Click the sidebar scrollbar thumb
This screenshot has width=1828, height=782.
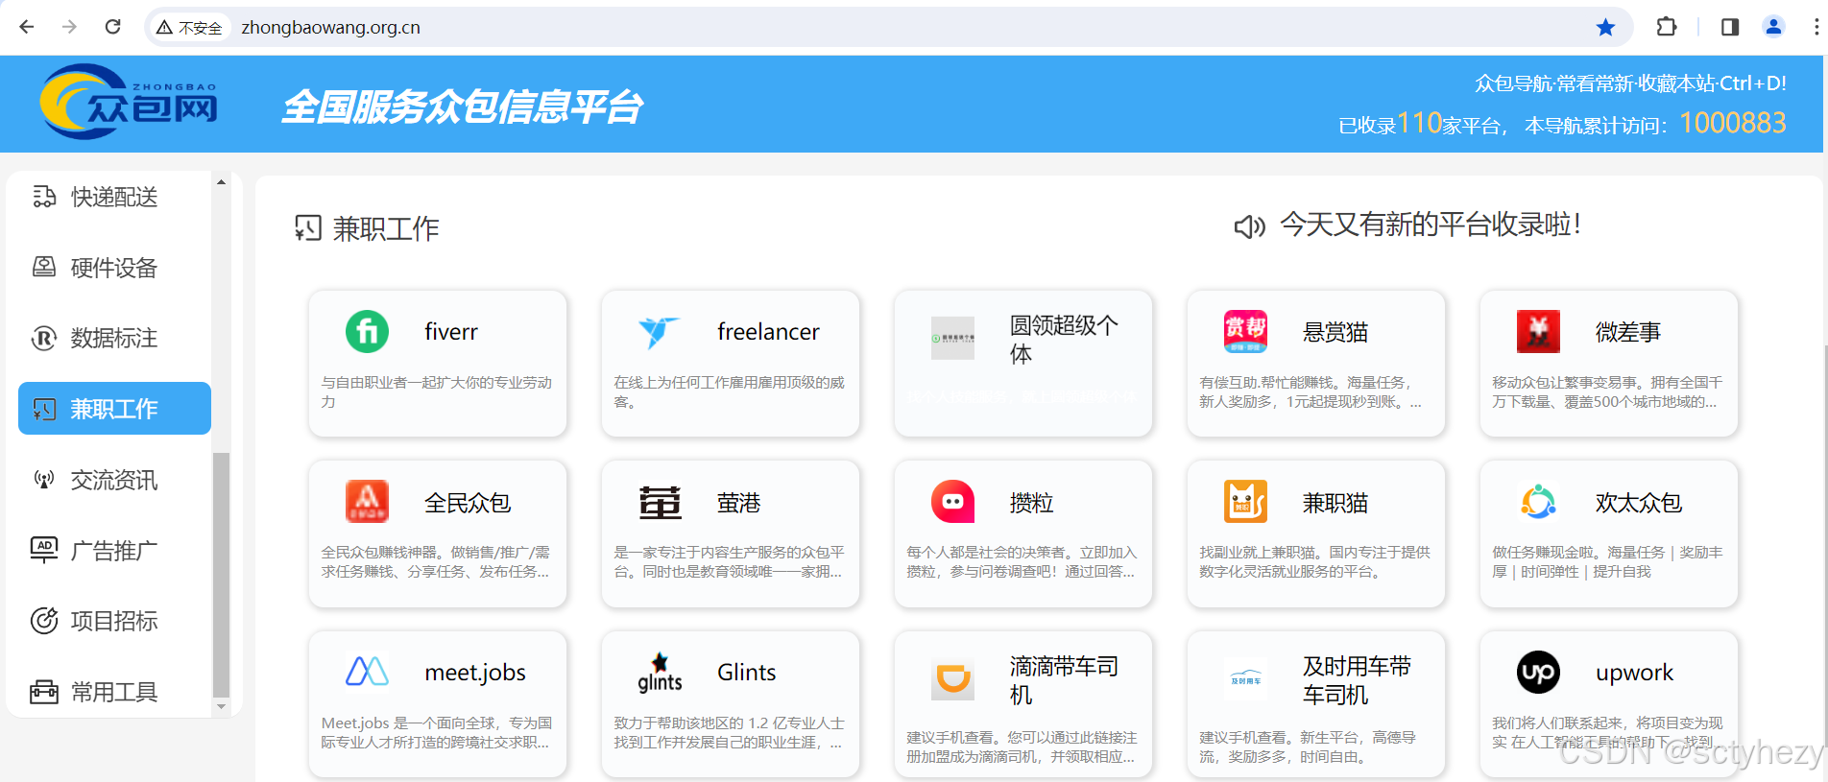(222, 574)
